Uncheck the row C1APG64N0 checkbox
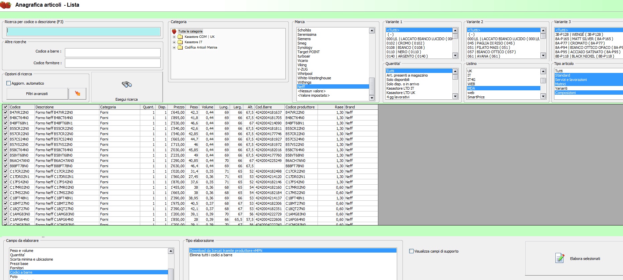 [x=5, y=219]
